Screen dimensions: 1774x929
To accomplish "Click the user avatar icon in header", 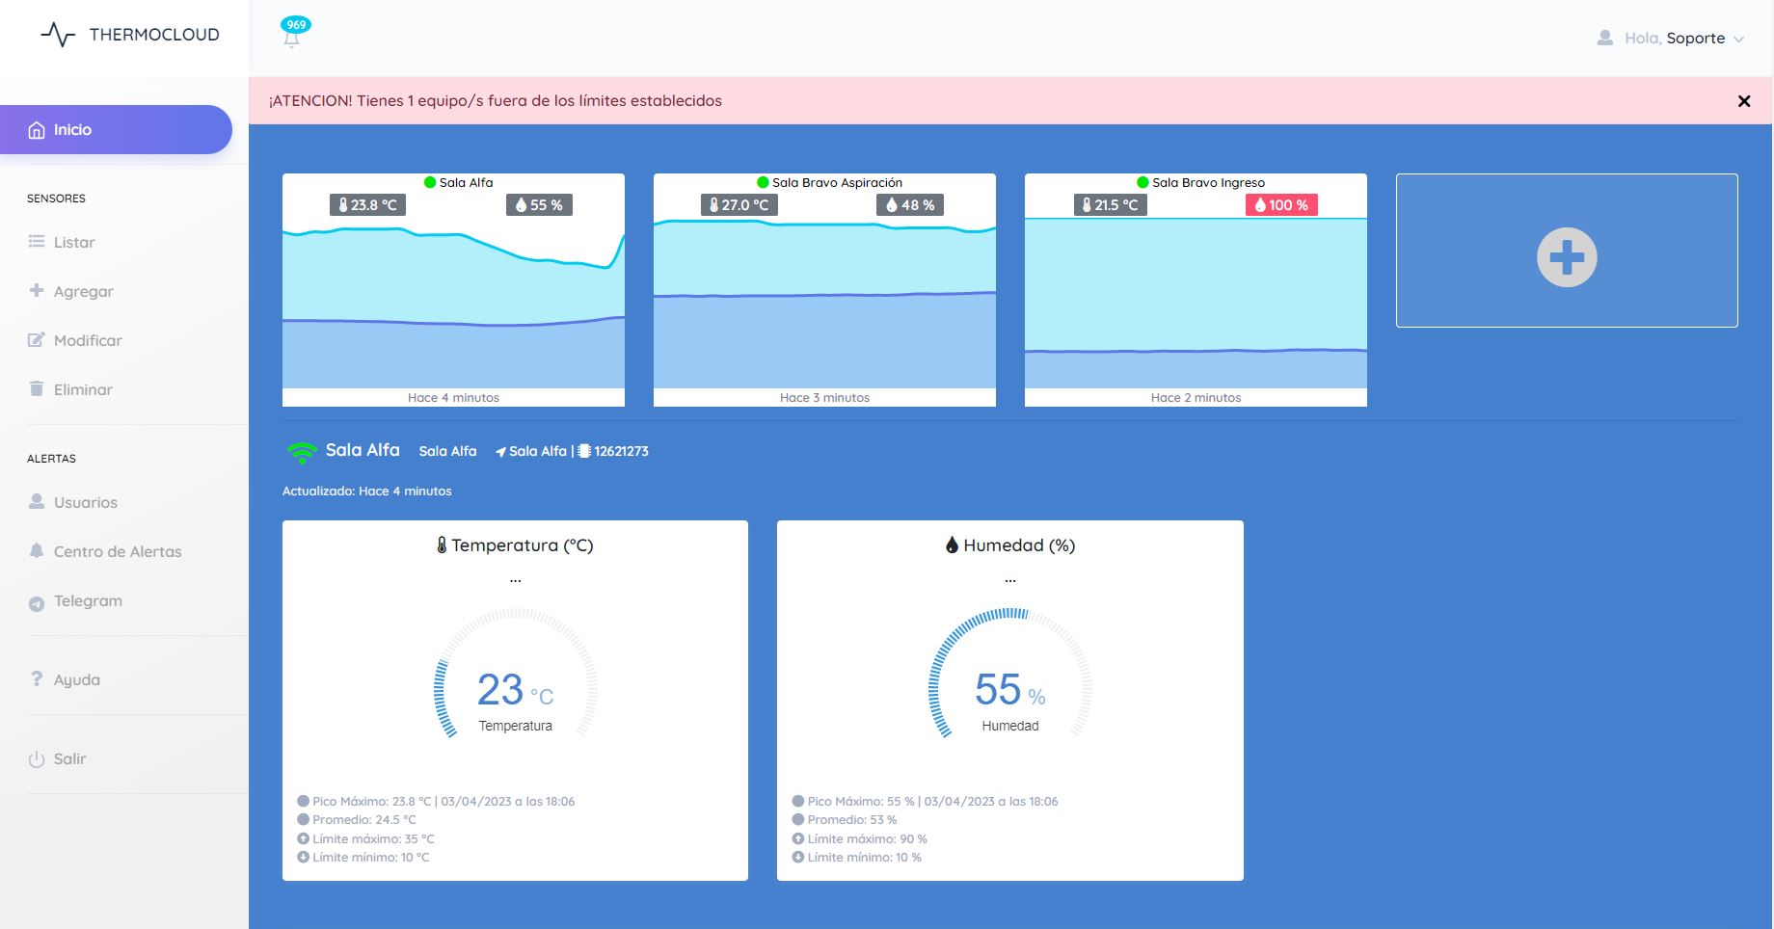I will [1604, 39].
